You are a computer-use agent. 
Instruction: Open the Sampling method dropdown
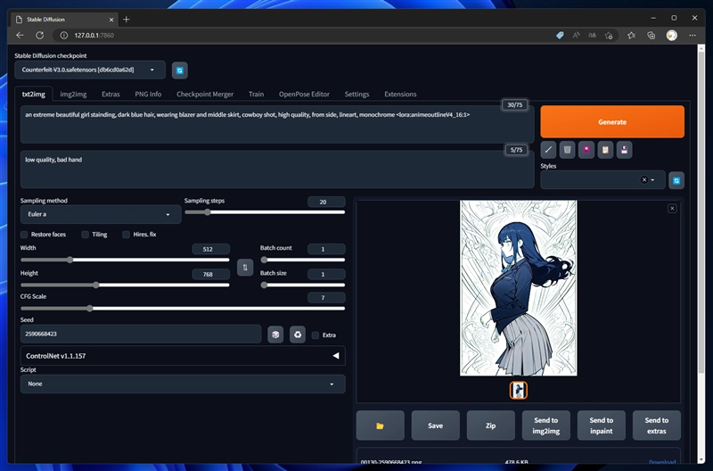(101, 214)
